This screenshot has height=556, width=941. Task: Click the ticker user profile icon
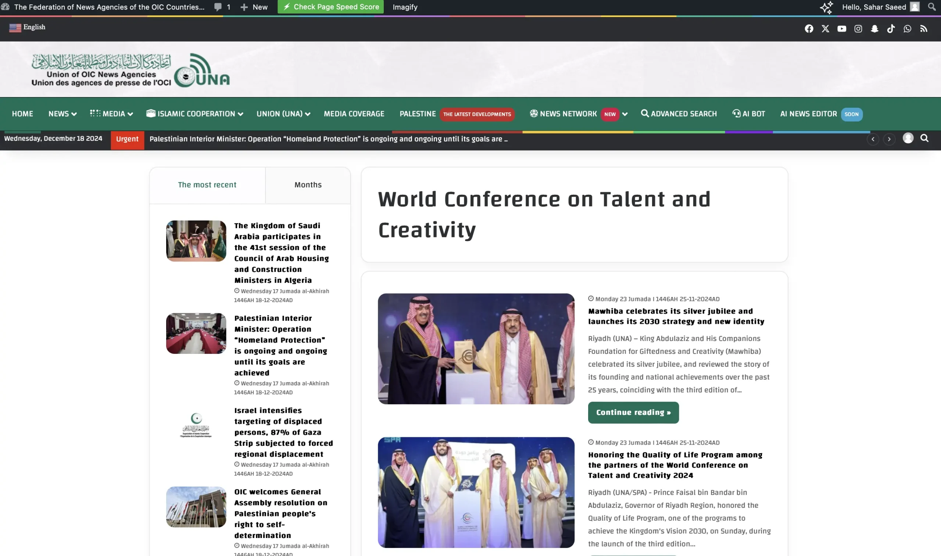(x=908, y=138)
